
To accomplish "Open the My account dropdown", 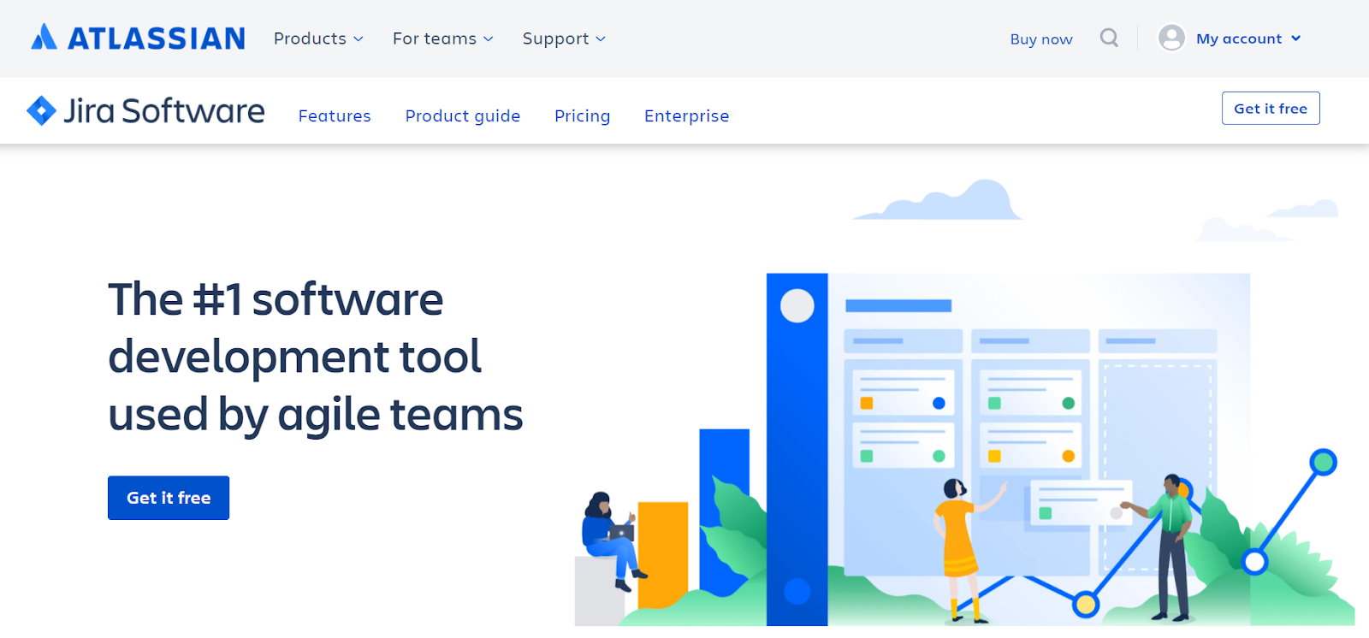I will click(1248, 38).
